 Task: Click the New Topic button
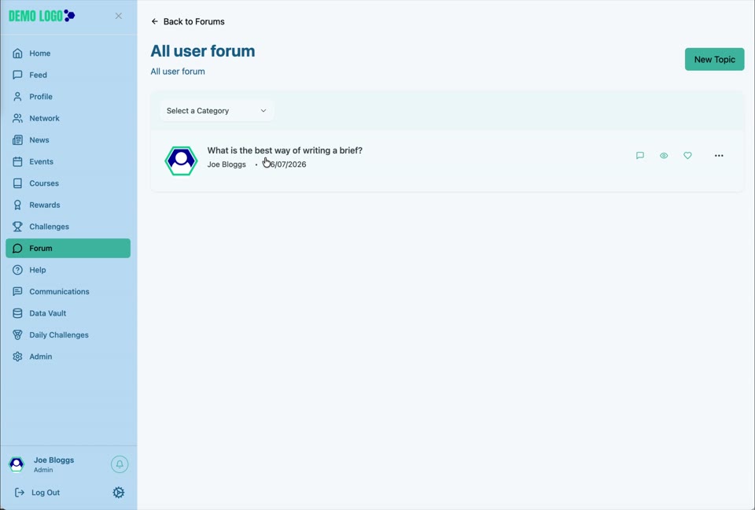tap(715, 59)
